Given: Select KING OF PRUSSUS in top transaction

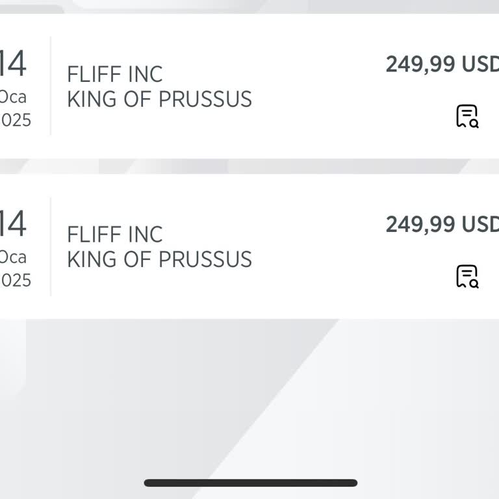Looking at the screenshot, I should tap(159, 99).
